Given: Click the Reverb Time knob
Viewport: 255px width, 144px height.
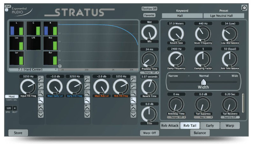Looking at the screenshot, I should click(149, 87).
